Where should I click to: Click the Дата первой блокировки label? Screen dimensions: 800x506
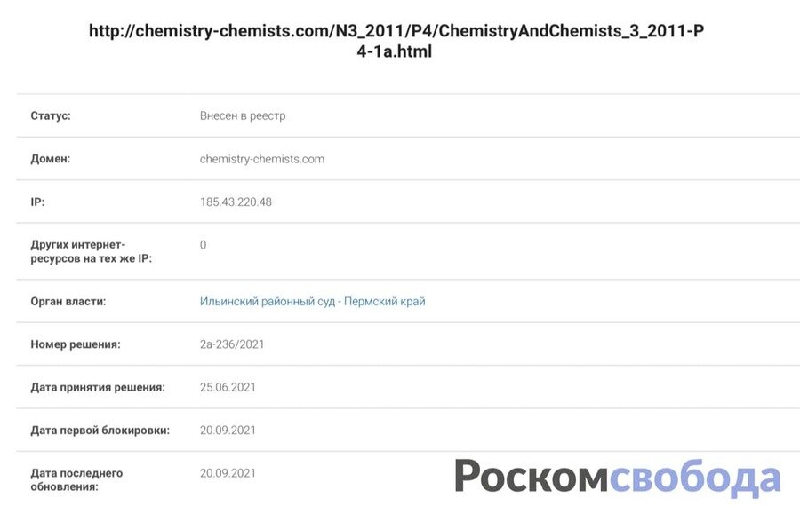(x=100, y=430)
